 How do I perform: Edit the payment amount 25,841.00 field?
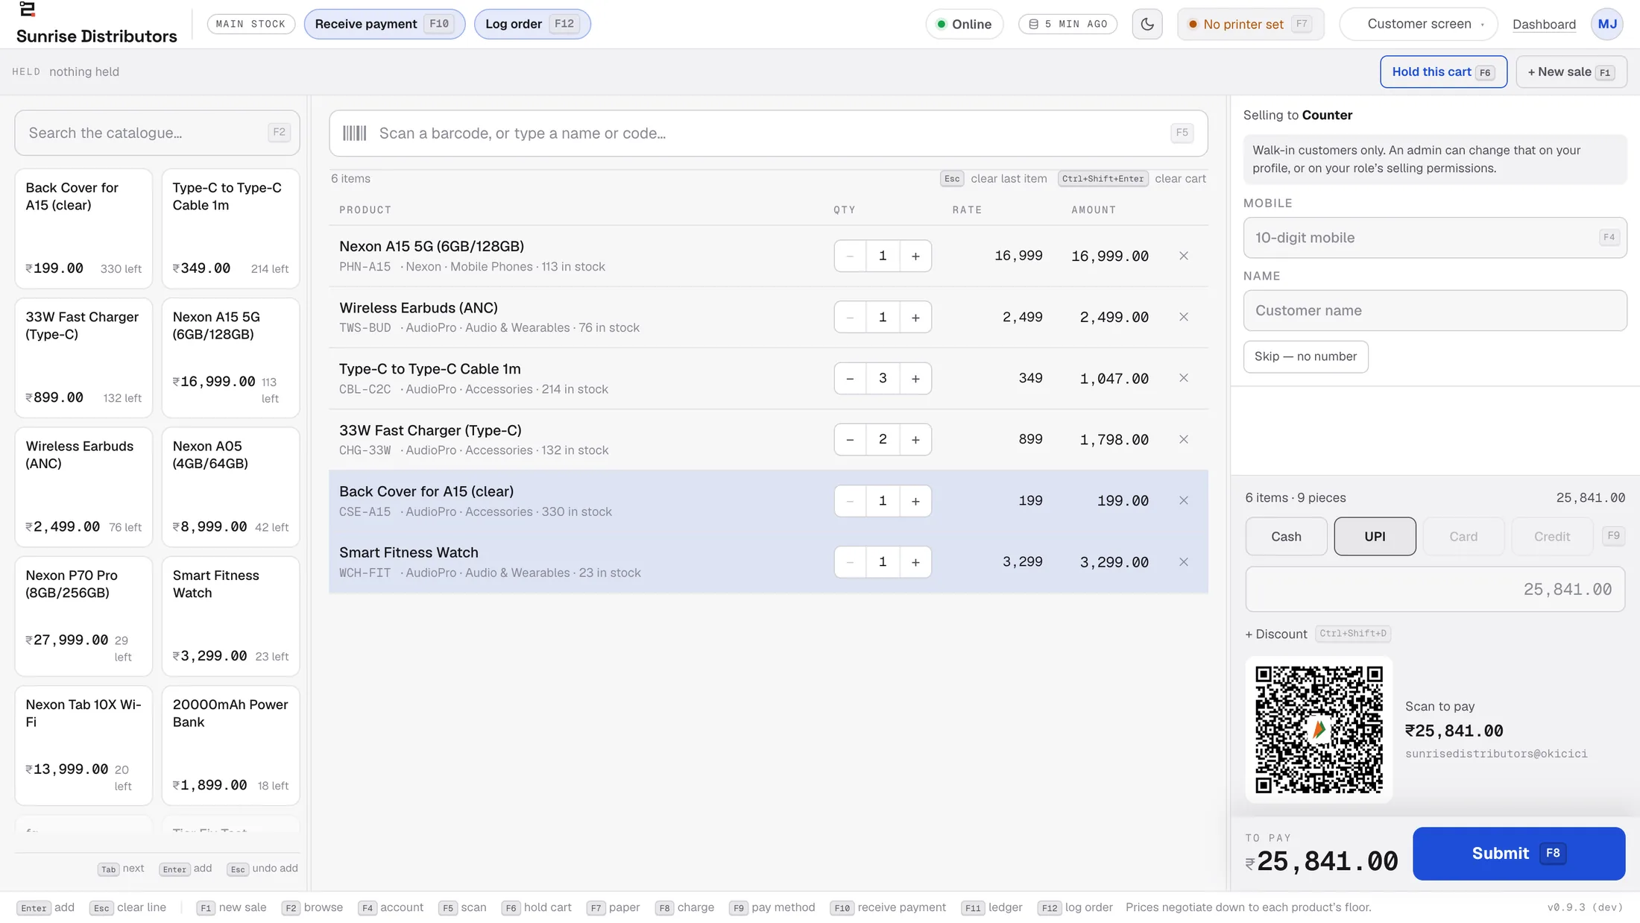click(1434, 589)
